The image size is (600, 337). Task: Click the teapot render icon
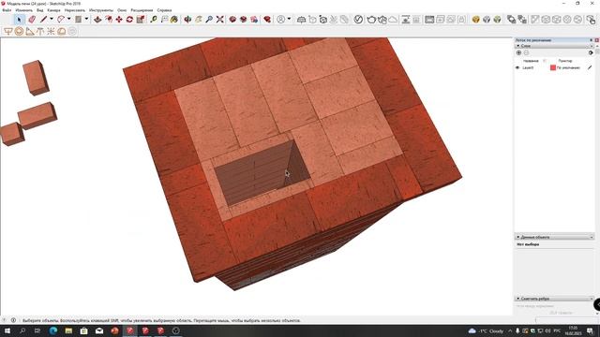point(371,19)
